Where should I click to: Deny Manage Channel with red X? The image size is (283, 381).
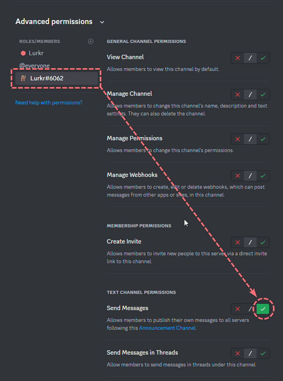pos(238,95)
